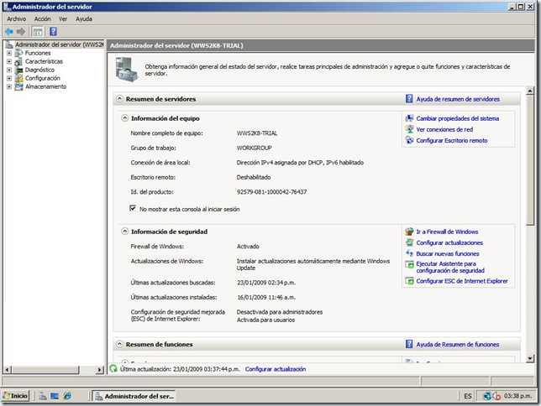The width and height of the screenshot is (541, 406).
Task: Launch Internet Explorer from quick launch
Action: pyautogui.click(x=67, y=396)
